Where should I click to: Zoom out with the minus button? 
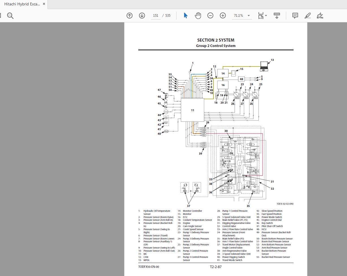click(x=210, y=16)
